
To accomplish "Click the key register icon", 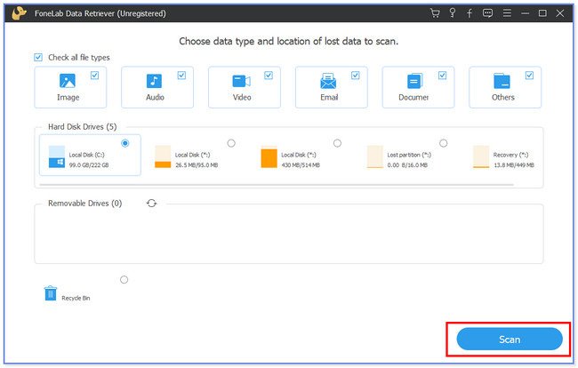I will coord(453,13).
